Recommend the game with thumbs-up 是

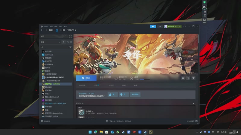pyautogui.click(x=113, y=94)
